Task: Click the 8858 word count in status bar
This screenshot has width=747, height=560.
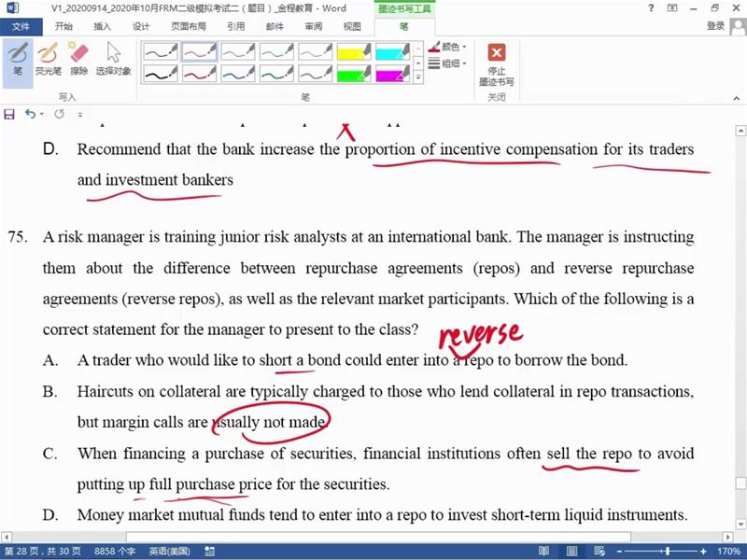Action: pyautogui.click(x=116, y=552)
